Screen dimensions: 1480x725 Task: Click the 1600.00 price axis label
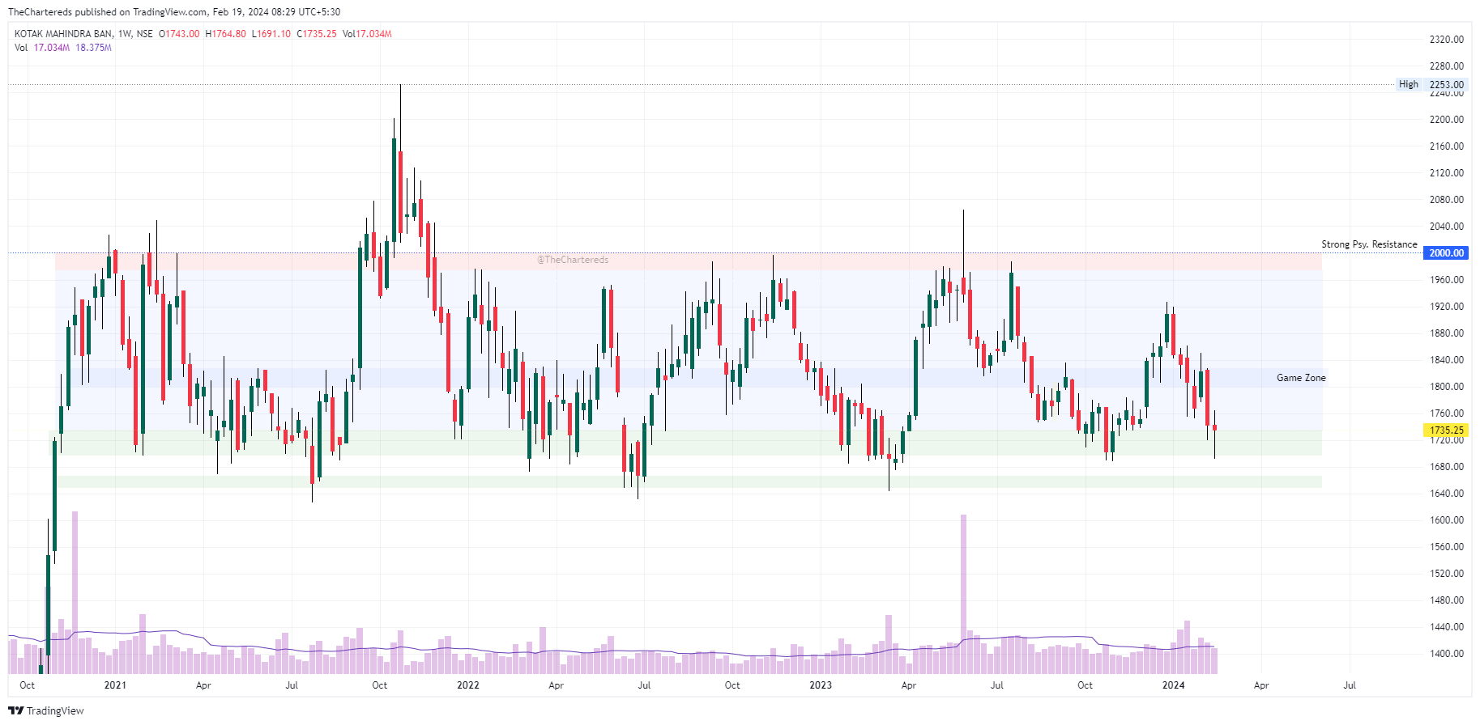(1446, 520)
